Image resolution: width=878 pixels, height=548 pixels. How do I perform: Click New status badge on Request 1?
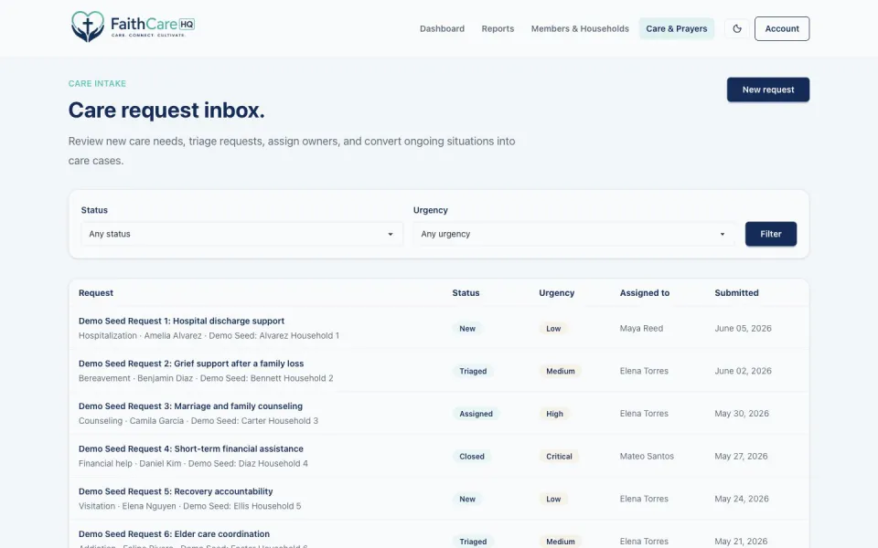tap(467, 329)
